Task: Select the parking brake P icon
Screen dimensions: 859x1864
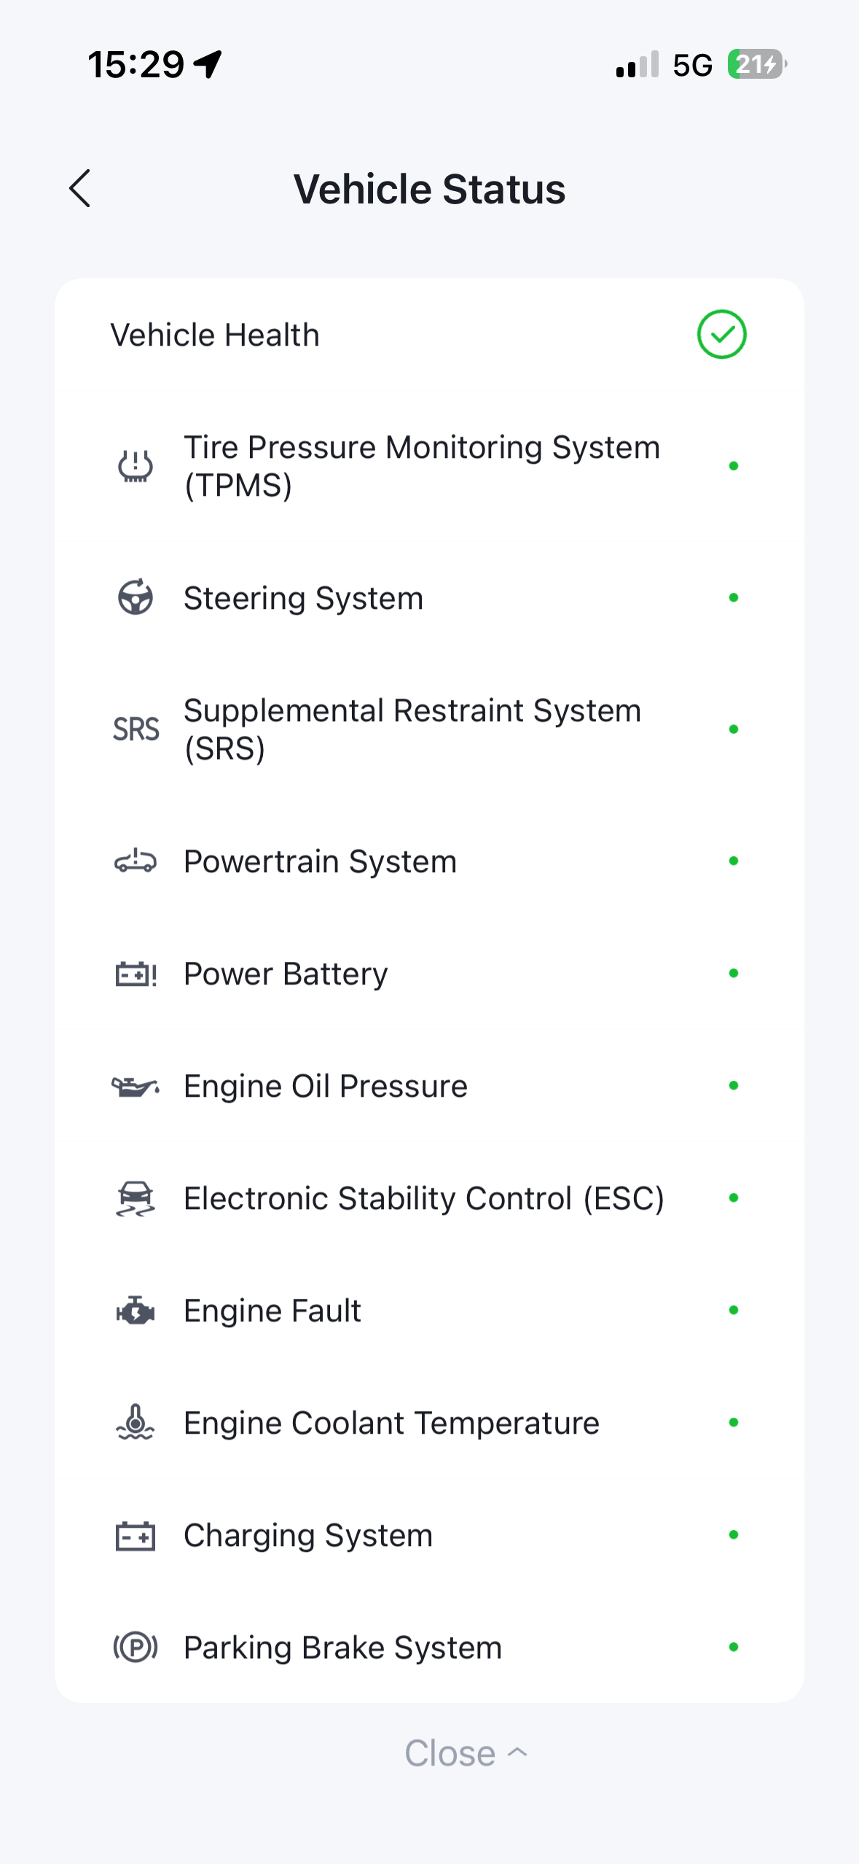Action: point(136,1647)
